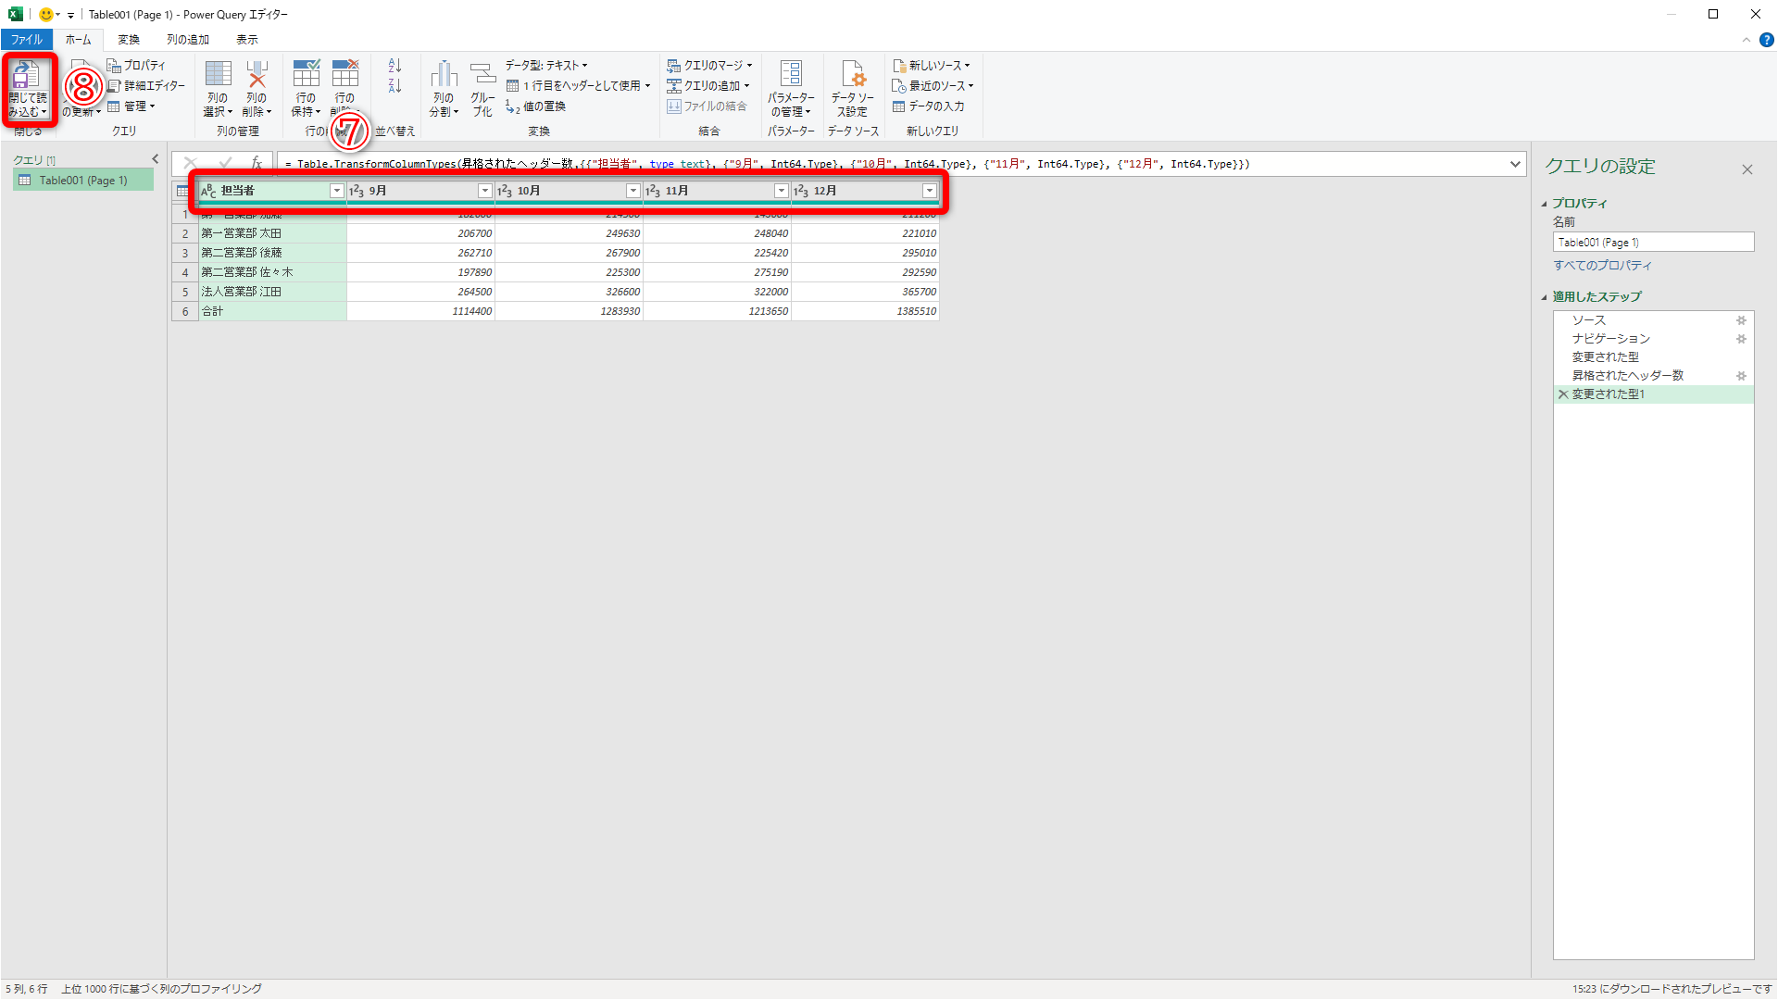Viewport: 1778px width, 1000px height.
Task: Switch to the 変換 ribbon tab
Action: coord(129,40)
